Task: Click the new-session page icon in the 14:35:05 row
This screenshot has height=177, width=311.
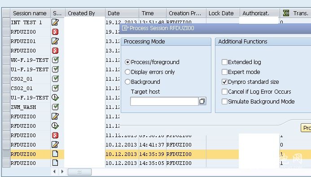Action: 55,163
